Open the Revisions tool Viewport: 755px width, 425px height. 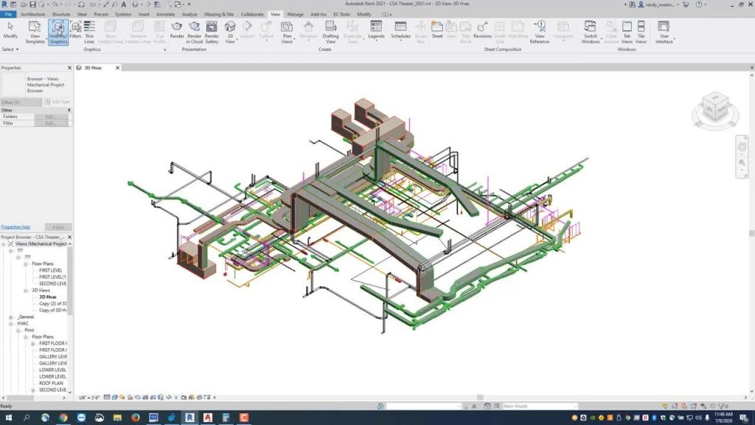coord(482,30)
